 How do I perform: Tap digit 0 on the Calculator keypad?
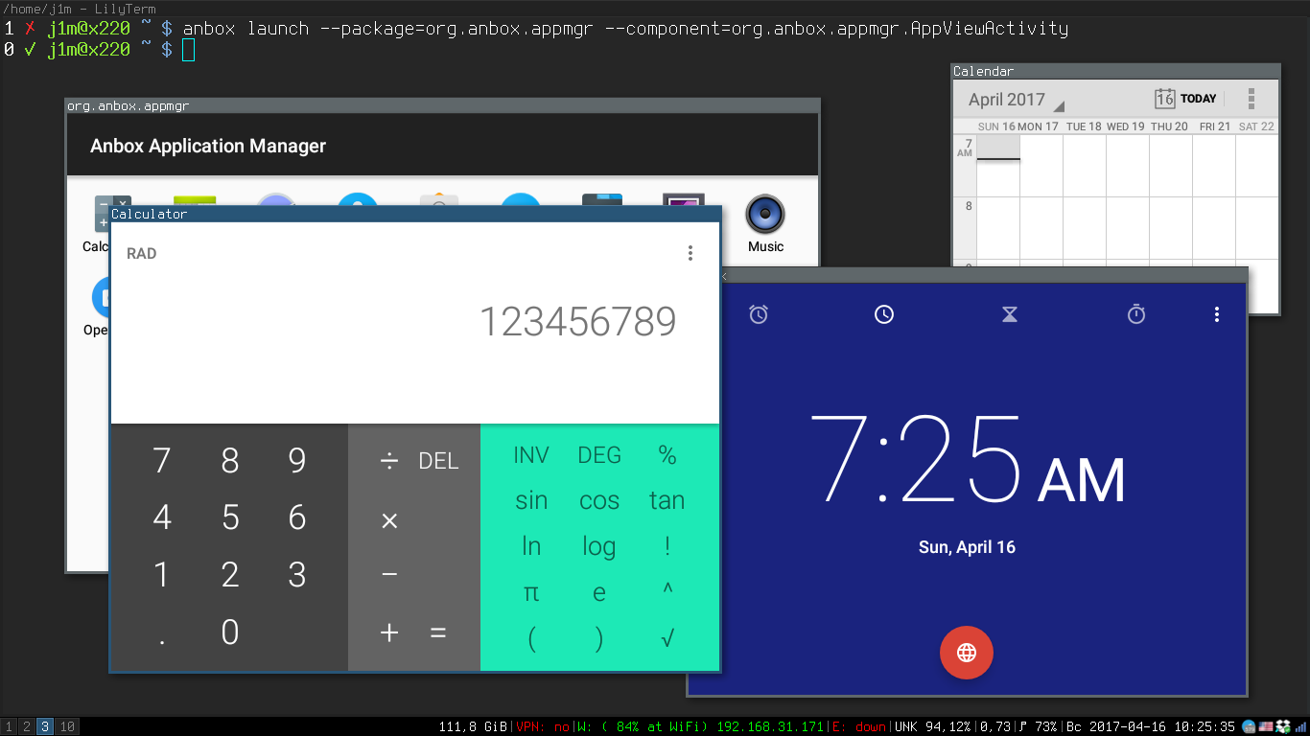pos(230,632)
